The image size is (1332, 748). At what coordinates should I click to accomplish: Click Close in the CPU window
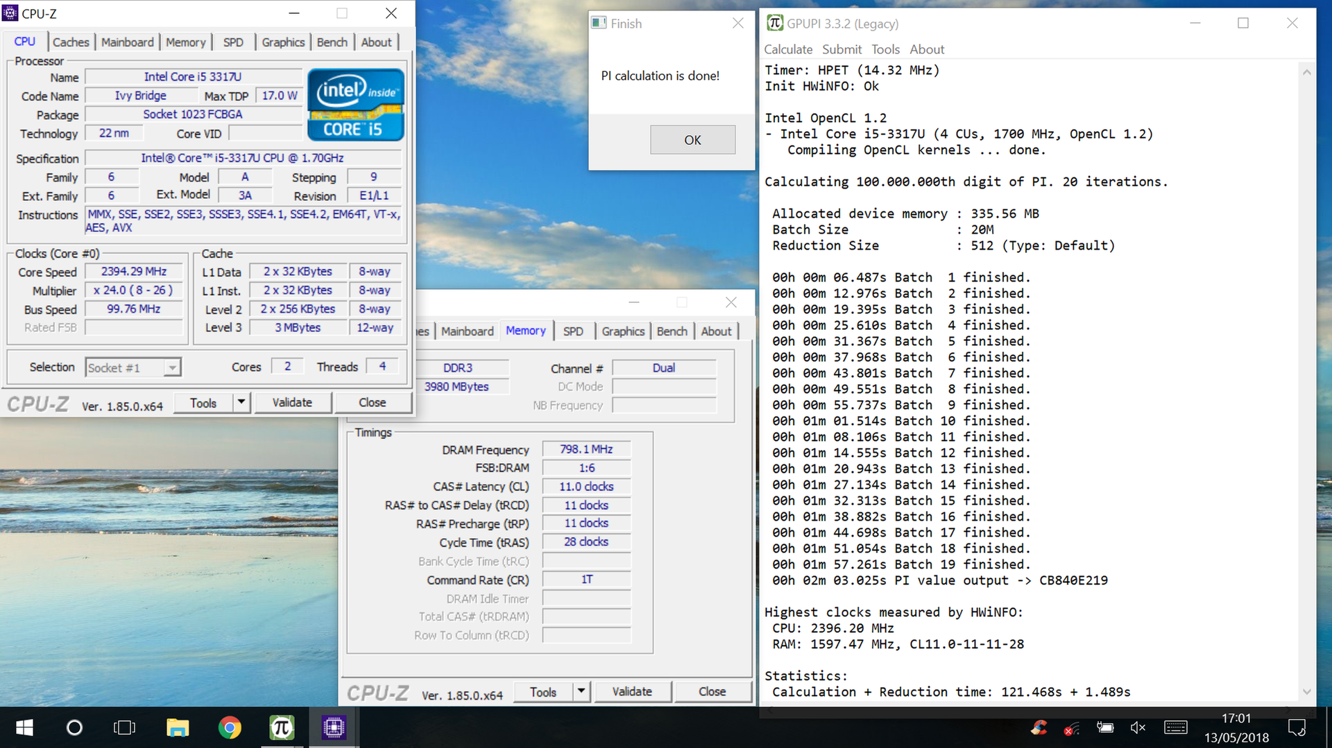pos(372,403)
